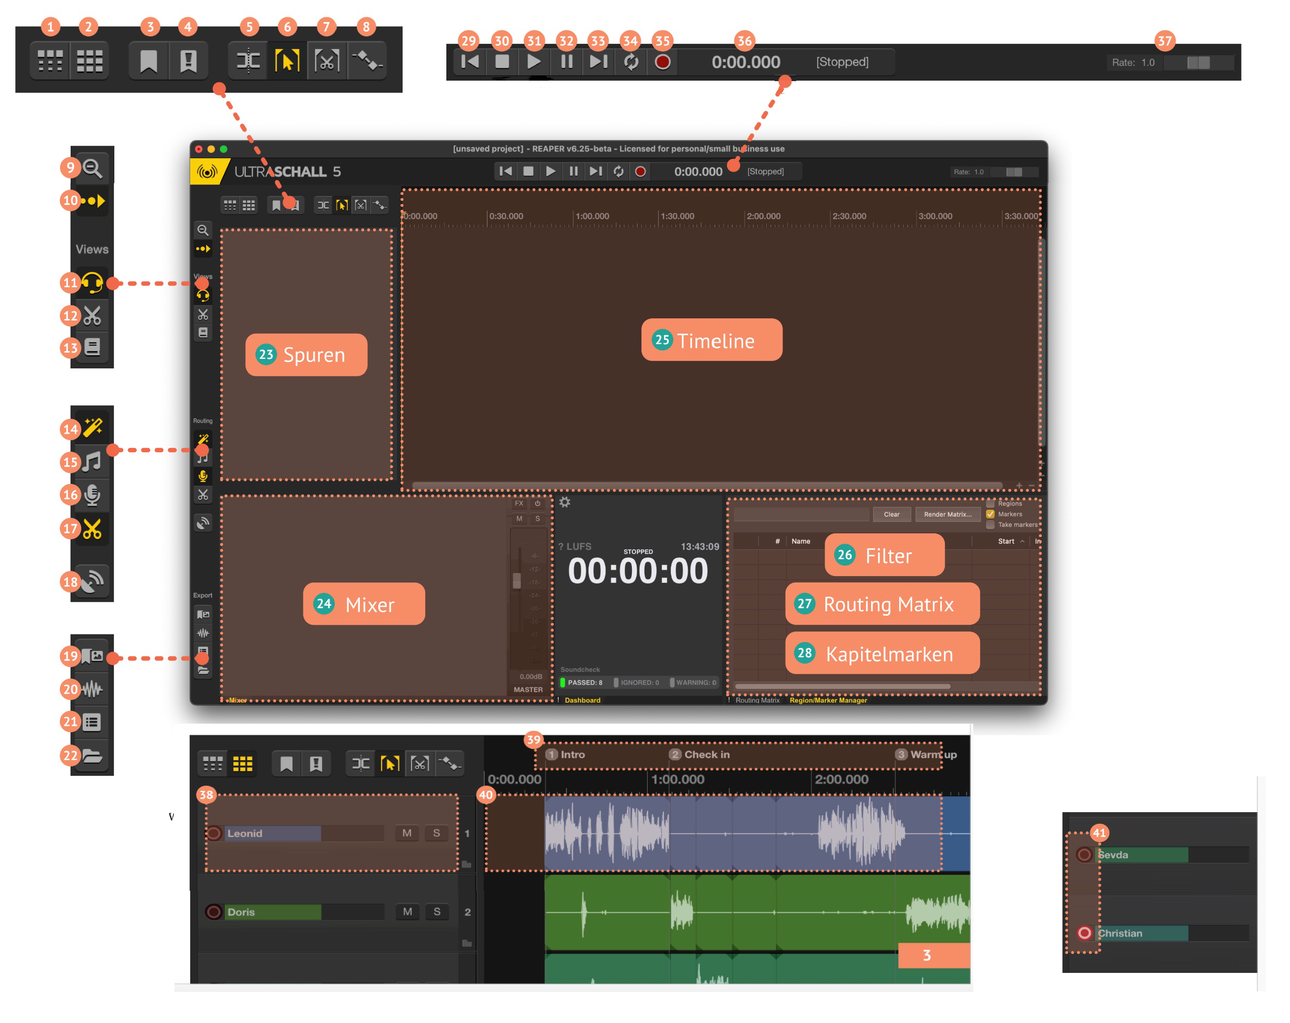Viewport: 1290px width, 1023px height.
Task: Click the music note routing icon numbered 15
Action: pos(92,462)
